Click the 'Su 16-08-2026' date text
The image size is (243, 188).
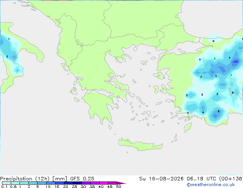161,179
